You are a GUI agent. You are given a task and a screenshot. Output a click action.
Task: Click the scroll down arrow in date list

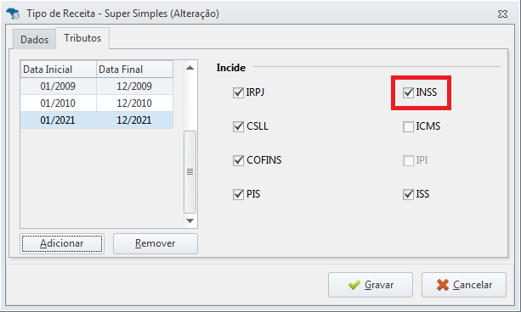[x=190, y=220]
